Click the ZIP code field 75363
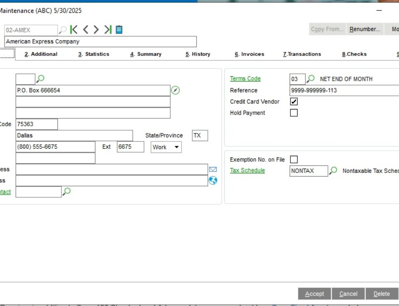399x306 pixels. 37,124
